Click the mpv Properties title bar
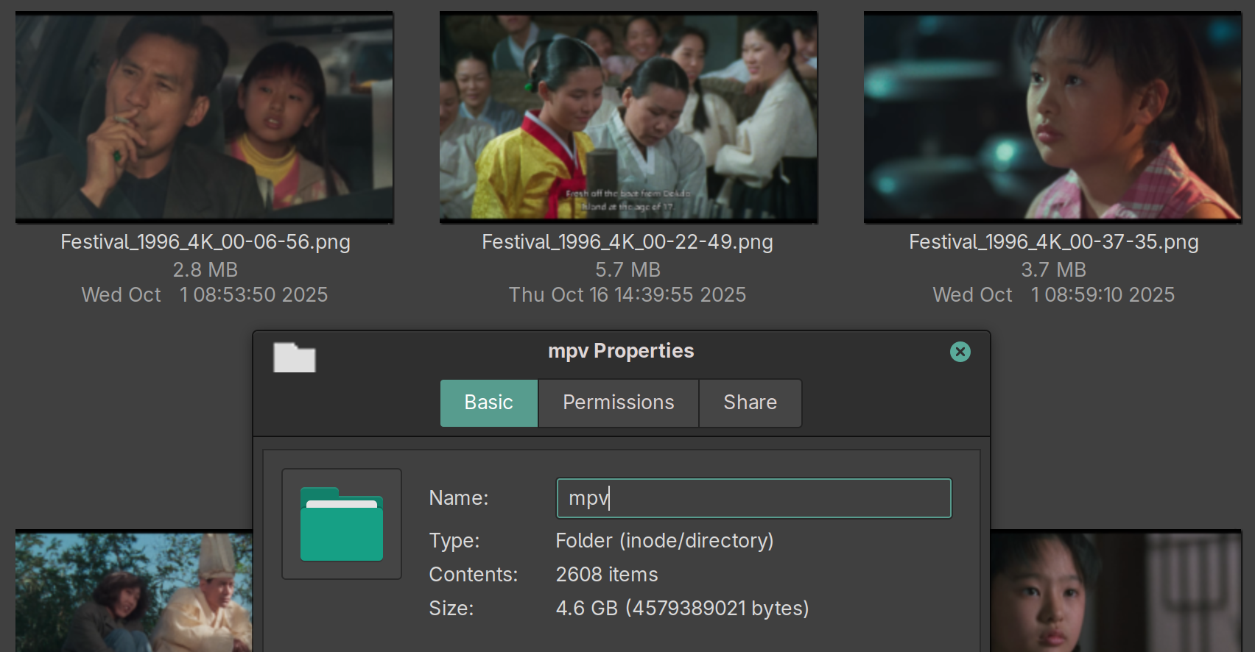This screenshot has width=1255, height=652. click(621, 351)
